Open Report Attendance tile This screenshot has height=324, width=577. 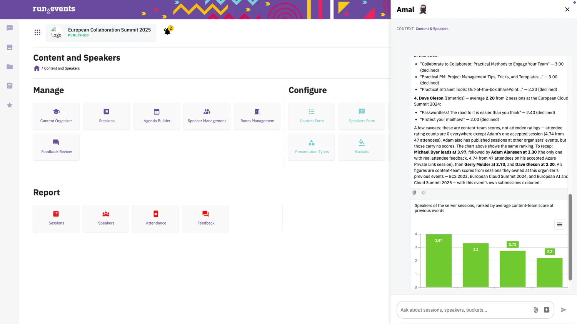[x=156, y=218]
